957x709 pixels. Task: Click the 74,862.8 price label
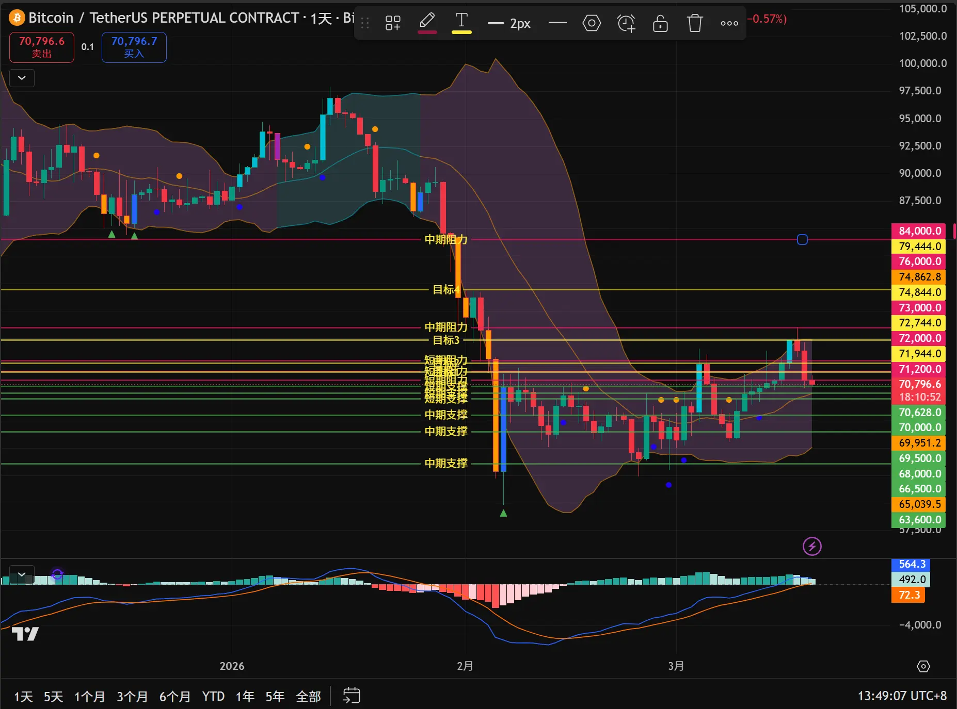(919, 277)
